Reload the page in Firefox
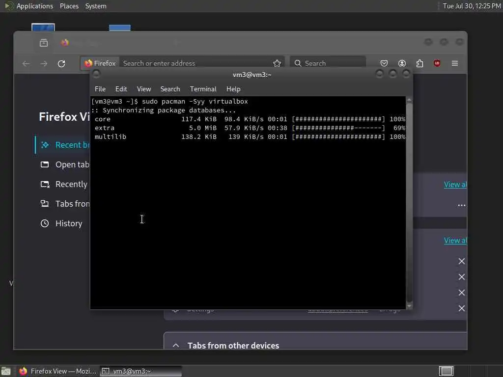Image resolution: width=503 pixels, height=377 pixels. pyautogui.click(x=61, y=63)
